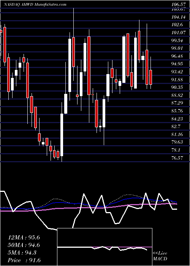Click the 78.1 price axis label
This screenshot has width=190, height=266.
pyautogui.click(x=176, y=150)
